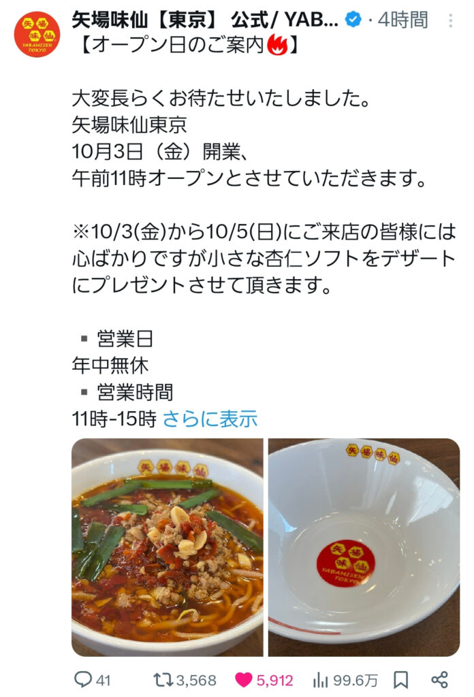Toggle the bookmark icon
Screen dimensions: 474x697
click(x=400, y=680)
